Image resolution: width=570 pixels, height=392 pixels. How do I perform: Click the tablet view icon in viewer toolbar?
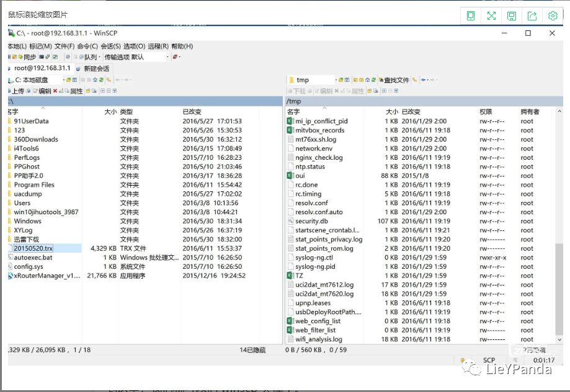(470, 16)
